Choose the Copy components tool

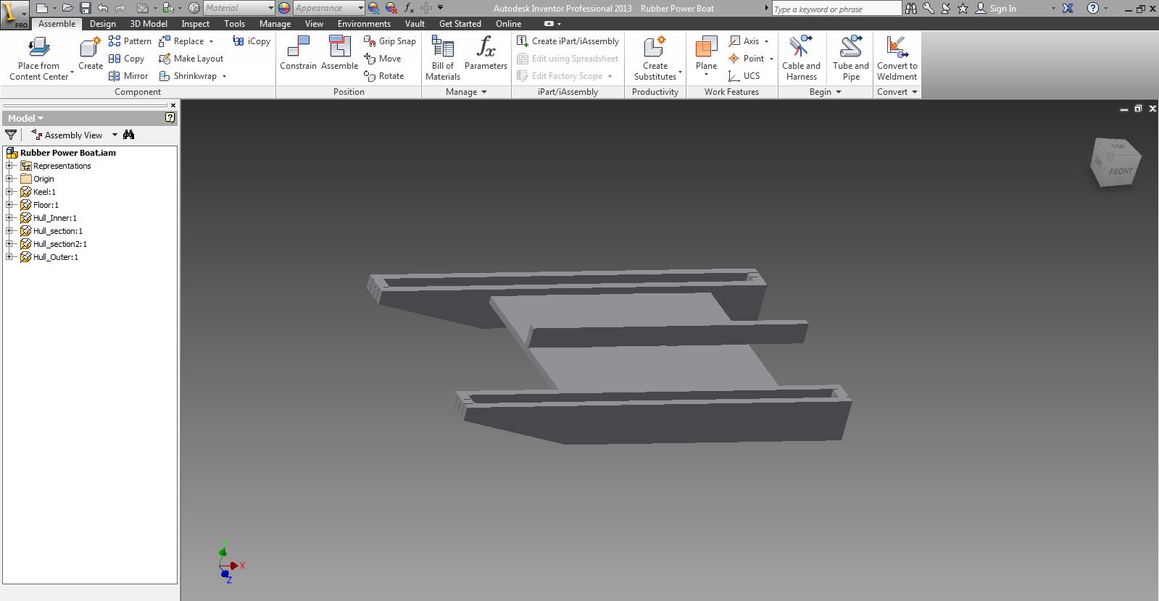(x=126, y=59)
